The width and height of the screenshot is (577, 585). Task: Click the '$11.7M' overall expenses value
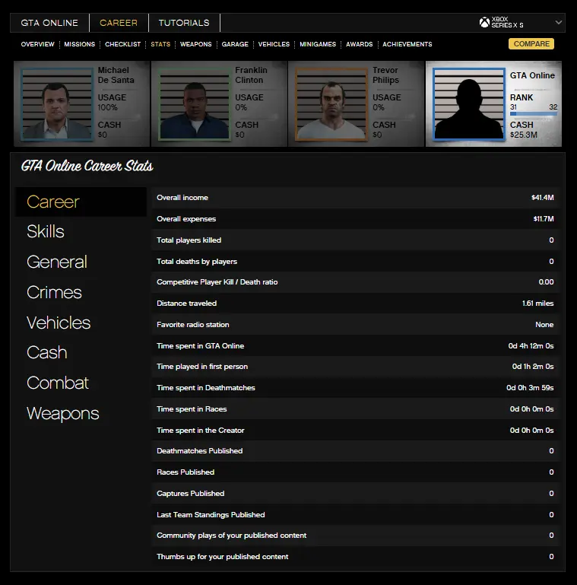(x=544, y=219)
